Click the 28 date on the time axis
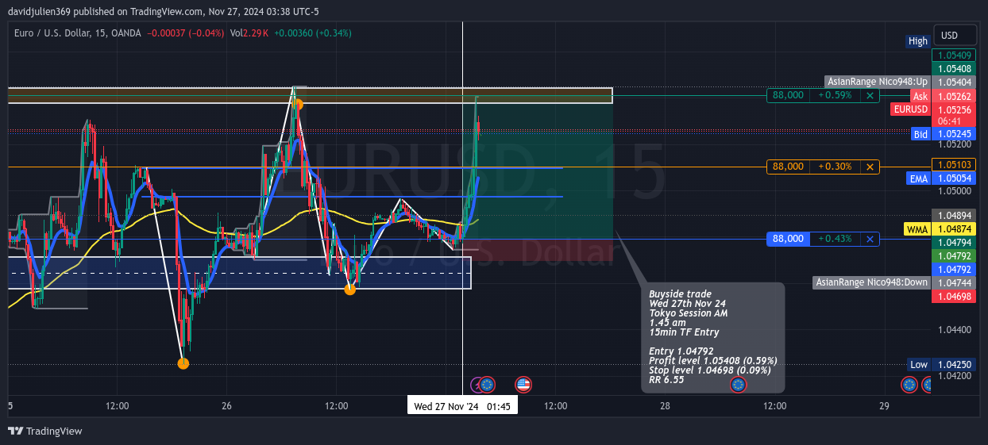 click(665, 406)
